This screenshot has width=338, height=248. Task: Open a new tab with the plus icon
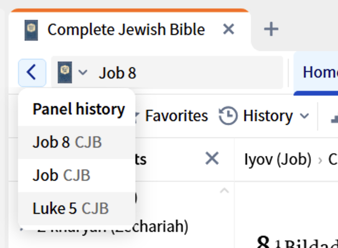(271, 29)
